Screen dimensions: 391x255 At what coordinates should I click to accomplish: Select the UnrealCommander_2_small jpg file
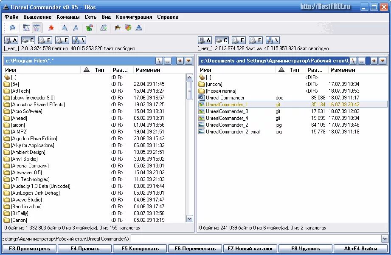click(293, 132)
